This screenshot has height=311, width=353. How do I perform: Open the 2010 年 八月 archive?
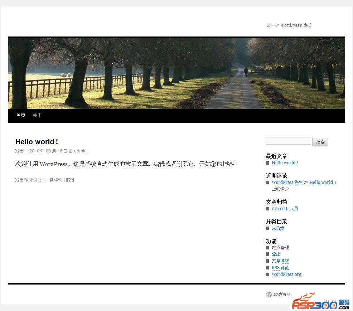click(285, 209)
